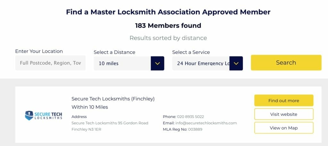Click the MLA Reg No 003889 text
The width and height of the screenshot is (328, 146).
183,129
